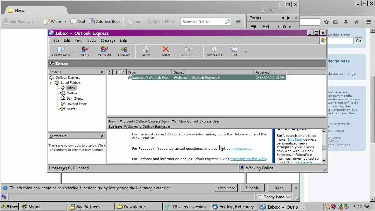The image size is (375, 211).
Task: Click Keep in Lightning notification bar
Action: click(279, 188)
